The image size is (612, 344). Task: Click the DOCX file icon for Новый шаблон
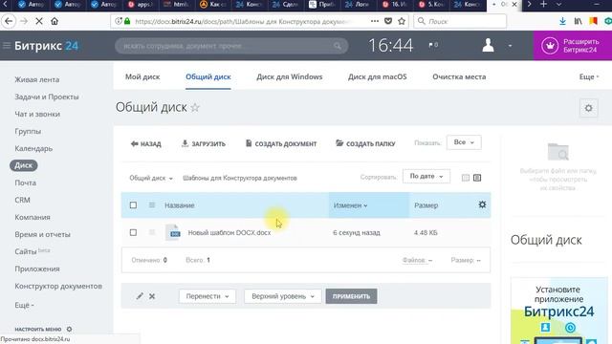click(x=173, y=232)
